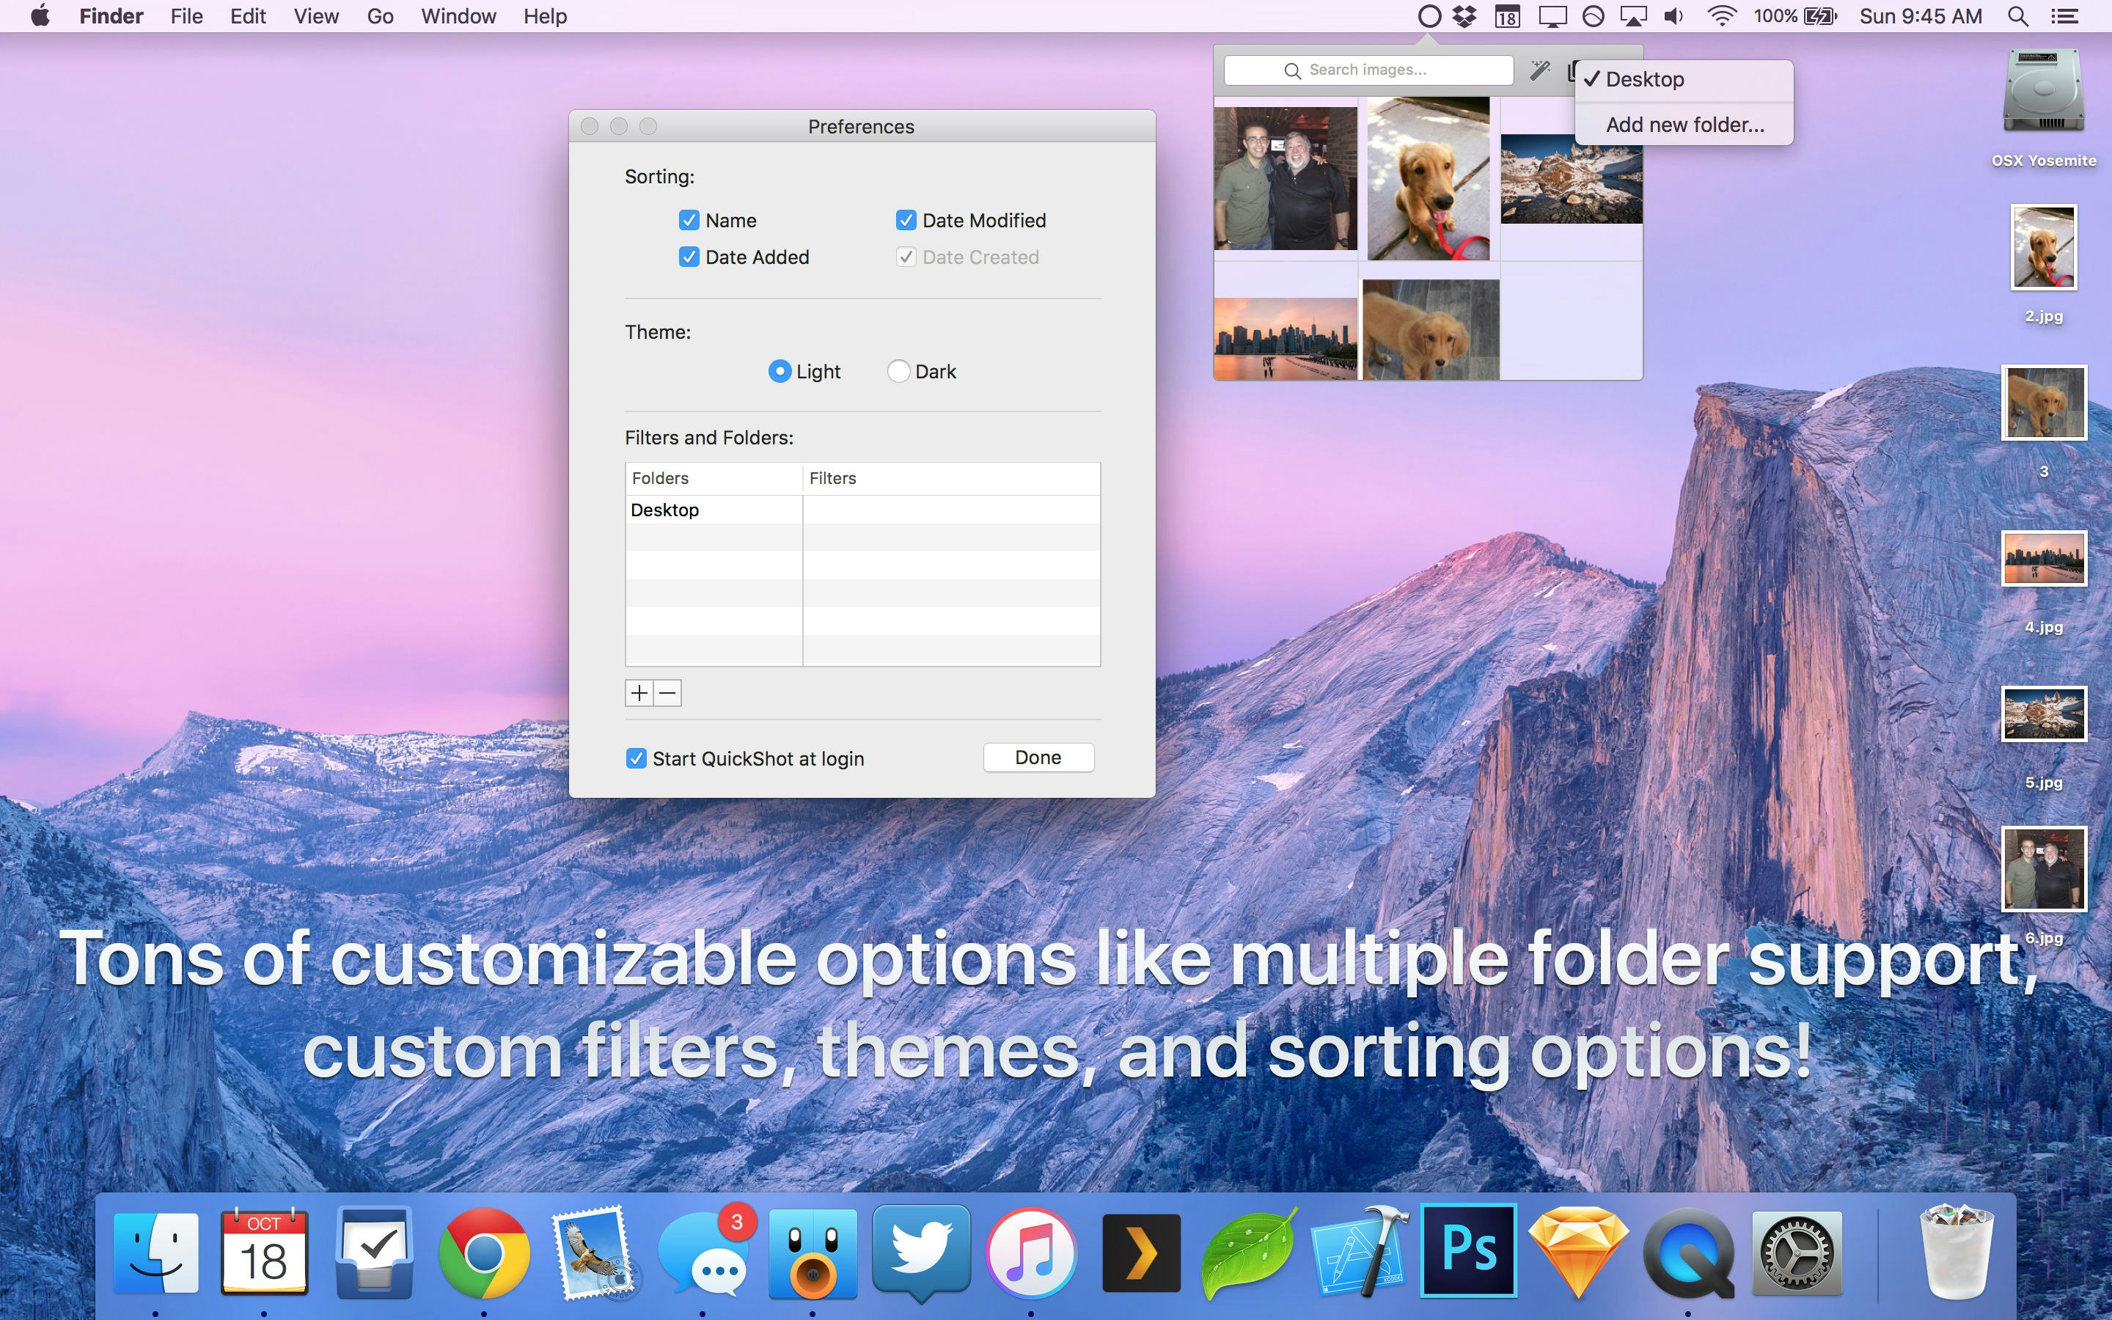This screenshot has width=2112, height=1320.
Task: Click the minus button to remove folder
Action: click(x=667, y=693)
